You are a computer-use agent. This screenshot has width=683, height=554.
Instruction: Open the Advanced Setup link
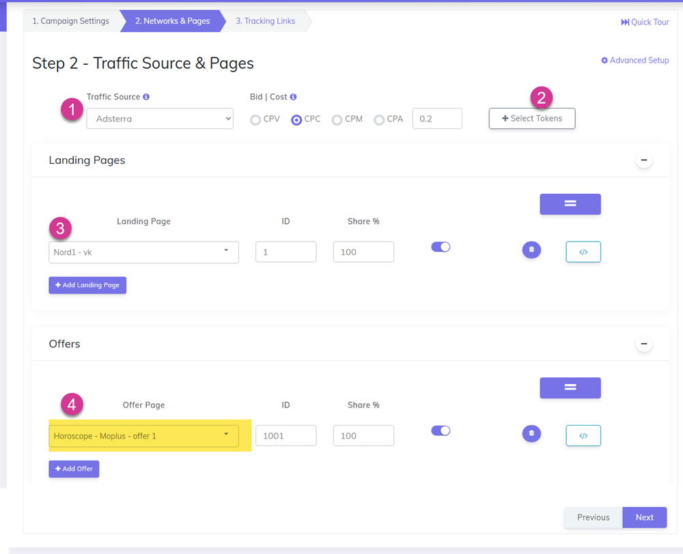(635, 60)
